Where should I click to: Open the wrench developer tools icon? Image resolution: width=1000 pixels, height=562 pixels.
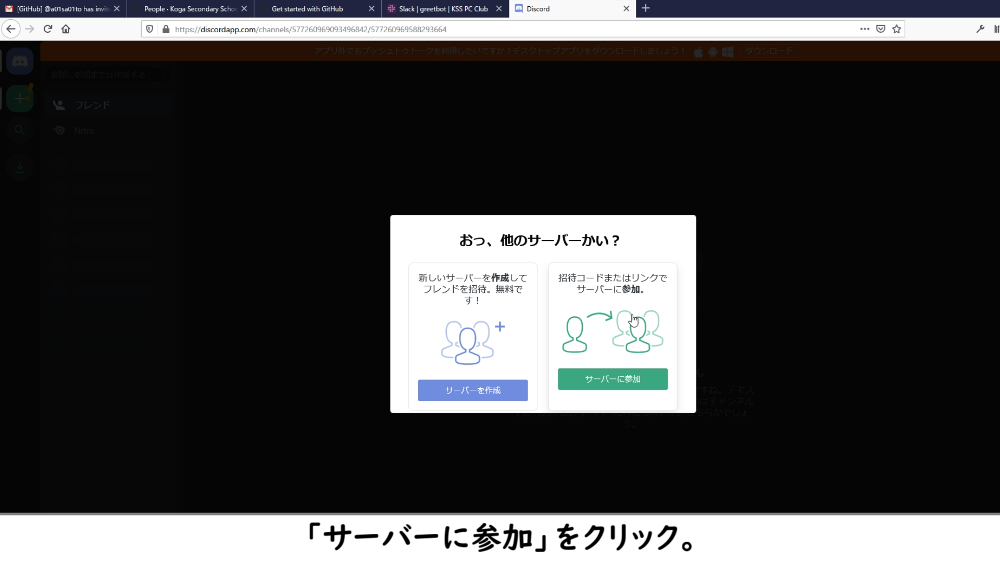[980, 29]
